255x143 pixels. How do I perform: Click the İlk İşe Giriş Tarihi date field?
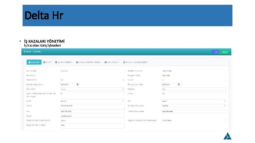[171, 84]
